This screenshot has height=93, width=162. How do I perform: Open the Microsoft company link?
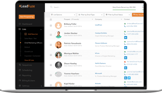click(98, 73)
